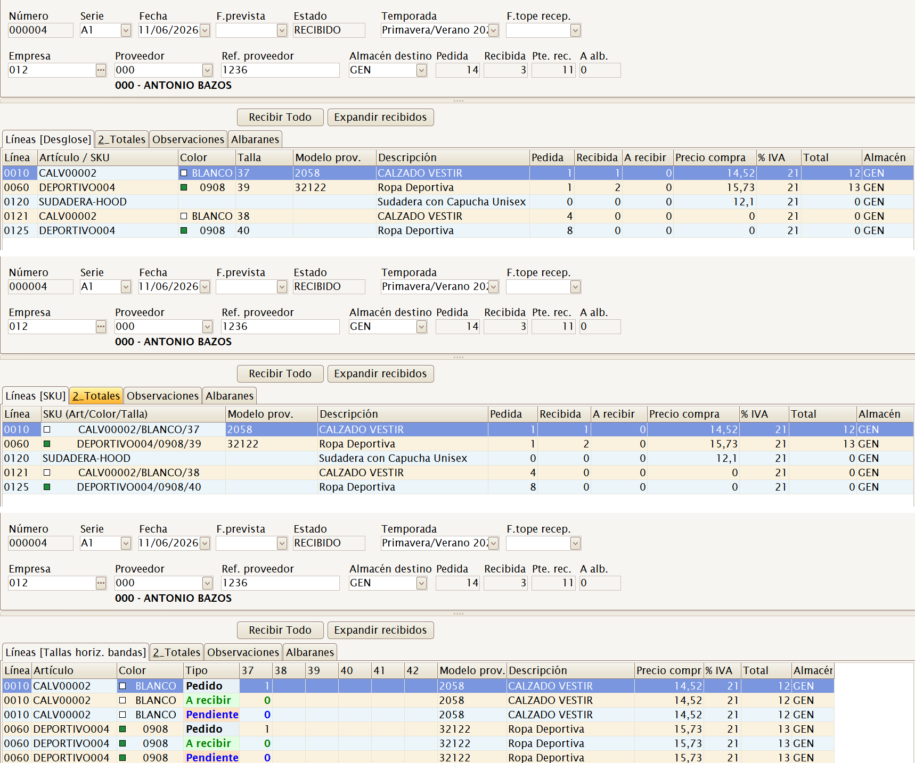Screen dimensions: 915x763
Task: Open Empresa lookup button in Tallas horiz. bandas view
Action: click(101, 583)
